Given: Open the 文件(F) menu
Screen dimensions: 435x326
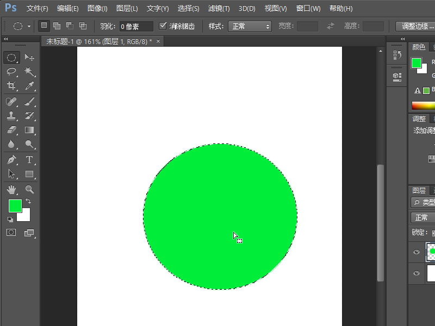Looking at the screenshot, I should [x=37, y=9].
